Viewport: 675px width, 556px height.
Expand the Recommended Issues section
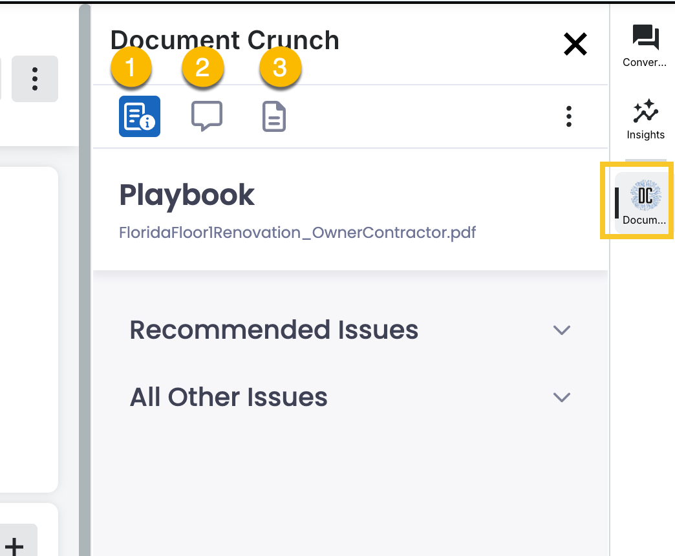(350, 330)
